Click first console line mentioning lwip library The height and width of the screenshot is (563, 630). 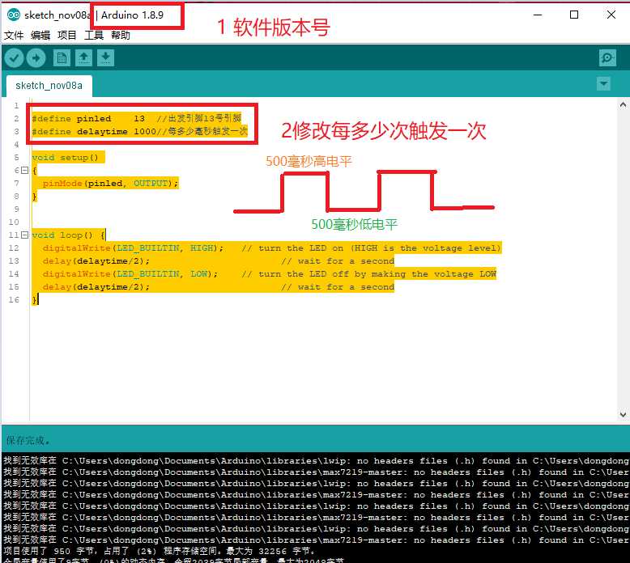click(316, 460)
